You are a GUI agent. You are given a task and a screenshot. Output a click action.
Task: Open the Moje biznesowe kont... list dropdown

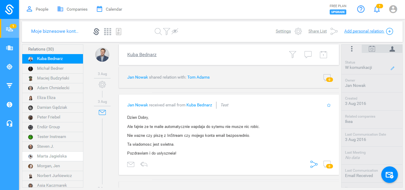point(55,31)
